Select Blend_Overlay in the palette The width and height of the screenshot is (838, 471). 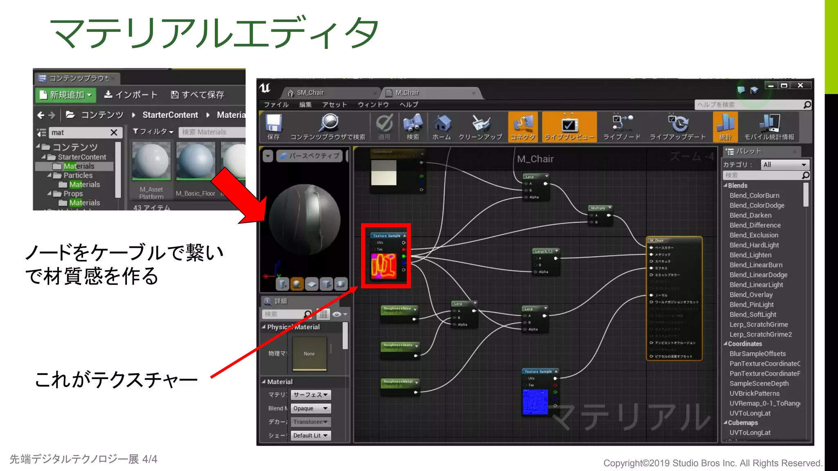pos(751,294)
